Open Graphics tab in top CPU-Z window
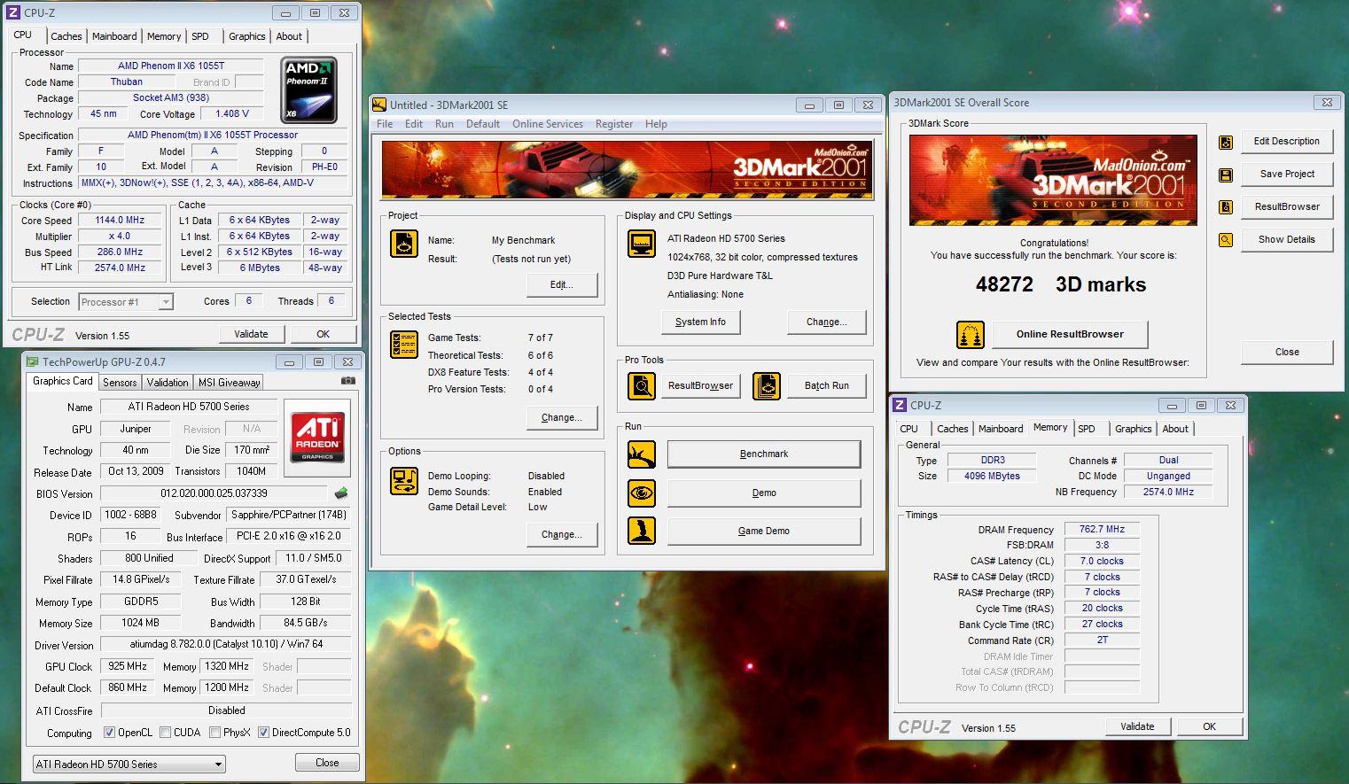Viewport: 1349px width, 784px height. pos(246,36)
